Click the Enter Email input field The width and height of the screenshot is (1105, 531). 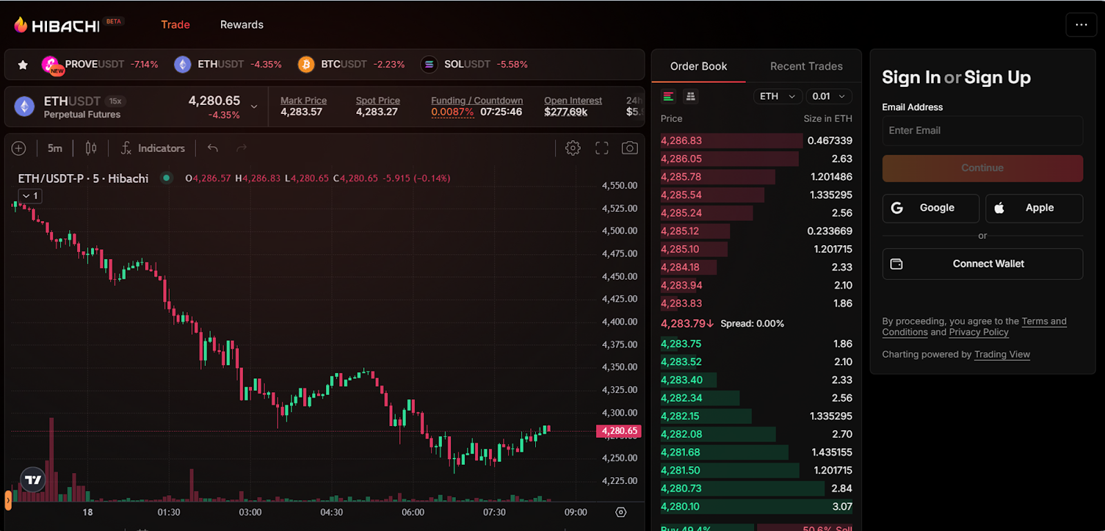pyautogui.click(x=982, y=131)
